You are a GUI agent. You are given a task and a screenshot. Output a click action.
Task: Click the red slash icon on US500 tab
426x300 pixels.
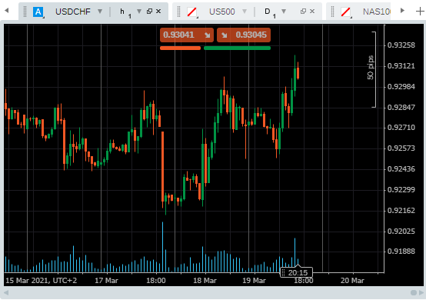pos(191,12)
